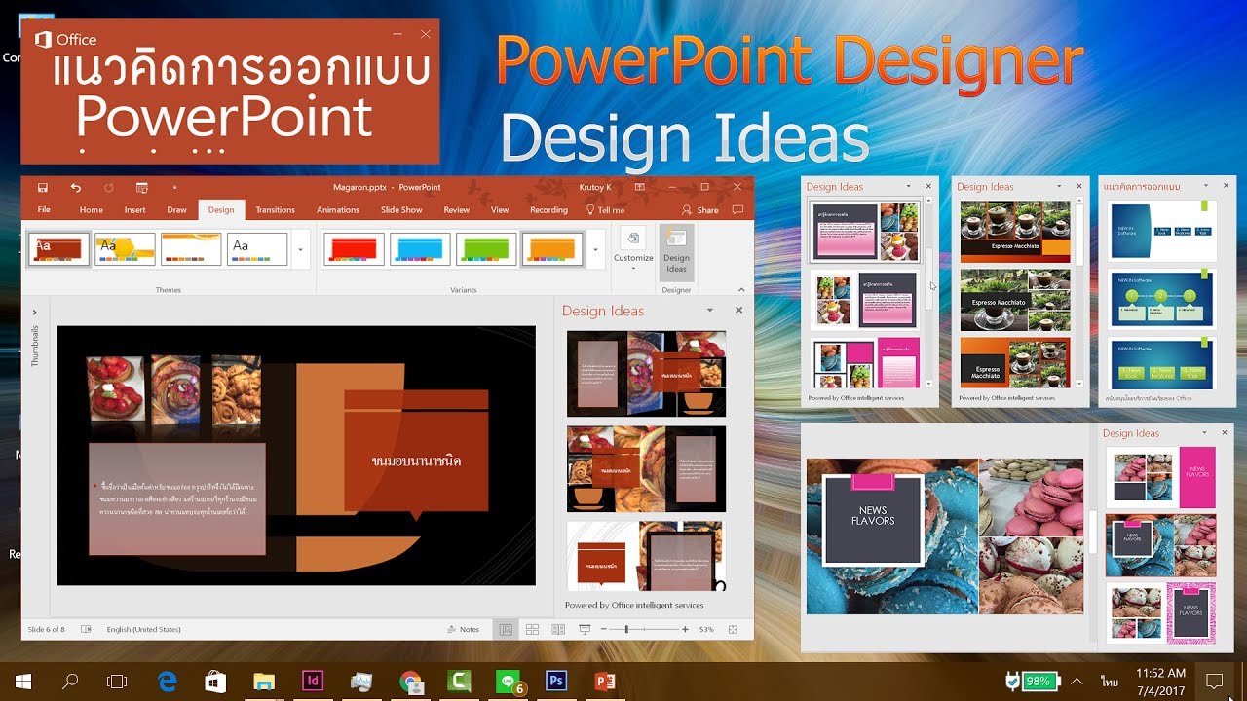The width and height of the screenshot is (1247, 701).
Task: Expand the Themes gallery more arrow
Action: coord(300,249)
